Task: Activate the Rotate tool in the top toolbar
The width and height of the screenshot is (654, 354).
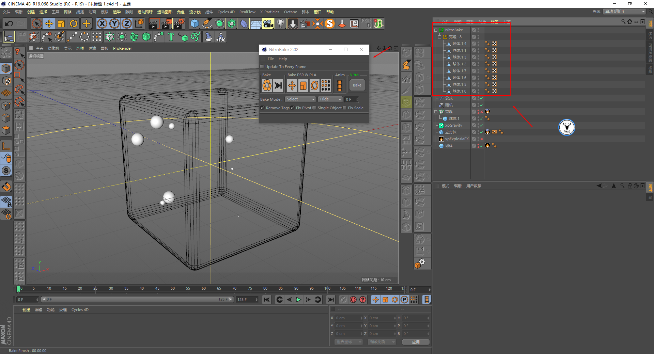Action: pyautogui.click(x=74, y=23)
